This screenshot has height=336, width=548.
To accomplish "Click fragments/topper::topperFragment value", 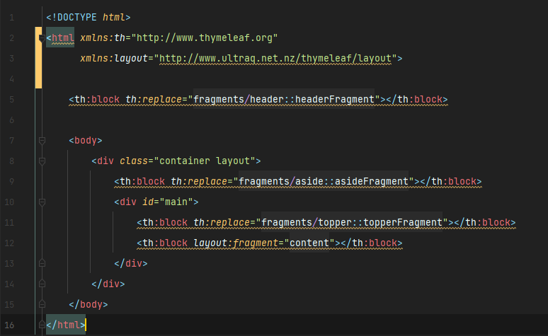I will (x=352, y=223).
